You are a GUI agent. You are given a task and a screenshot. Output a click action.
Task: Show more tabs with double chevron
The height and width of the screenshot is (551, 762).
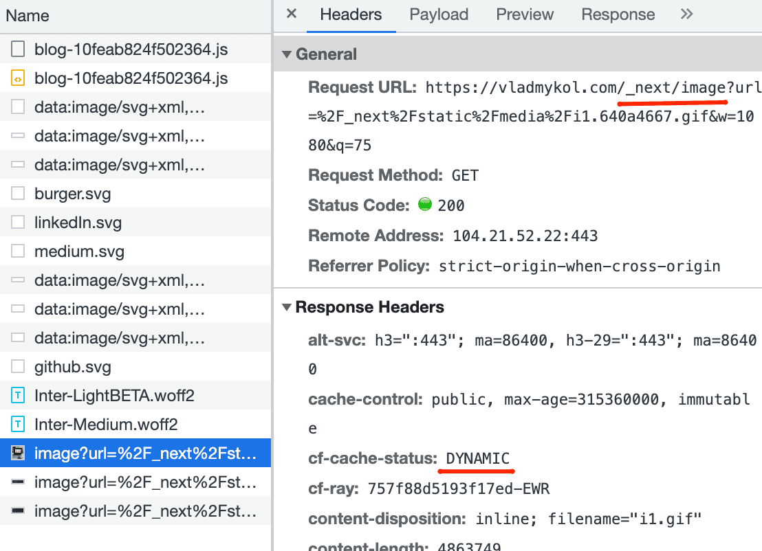pyautogui.click(x=686, y=14)
